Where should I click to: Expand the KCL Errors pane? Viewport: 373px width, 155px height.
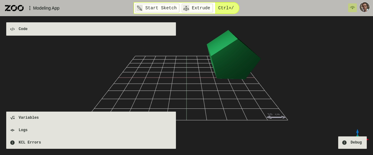coord(91,143)
